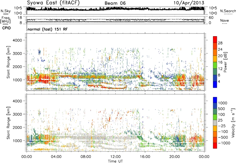The image size is (236, 163).
Task: Select the "25" label on the velocity color bar
Action: pos(220,120)
